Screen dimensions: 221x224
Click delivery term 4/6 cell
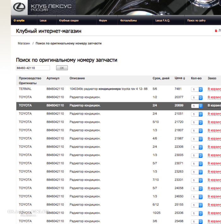[155, 138]
